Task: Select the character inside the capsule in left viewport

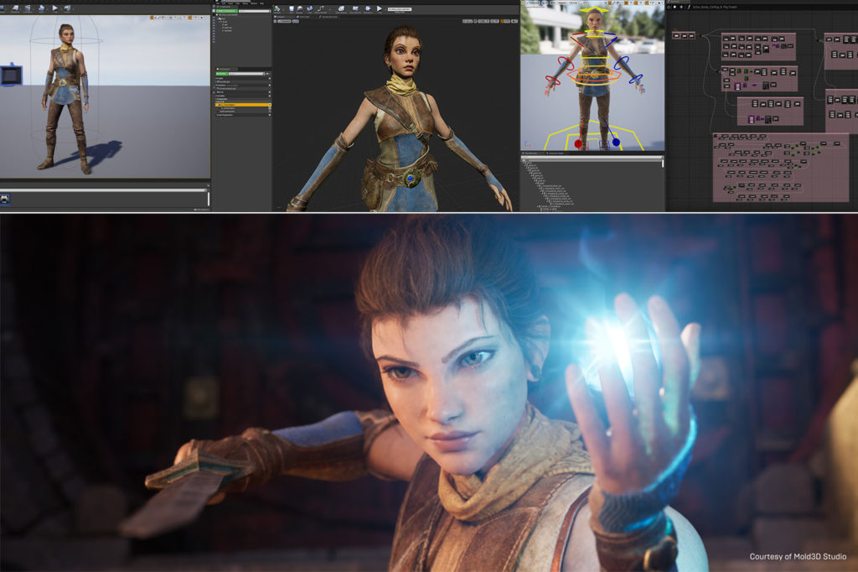Action: [65, 99]
